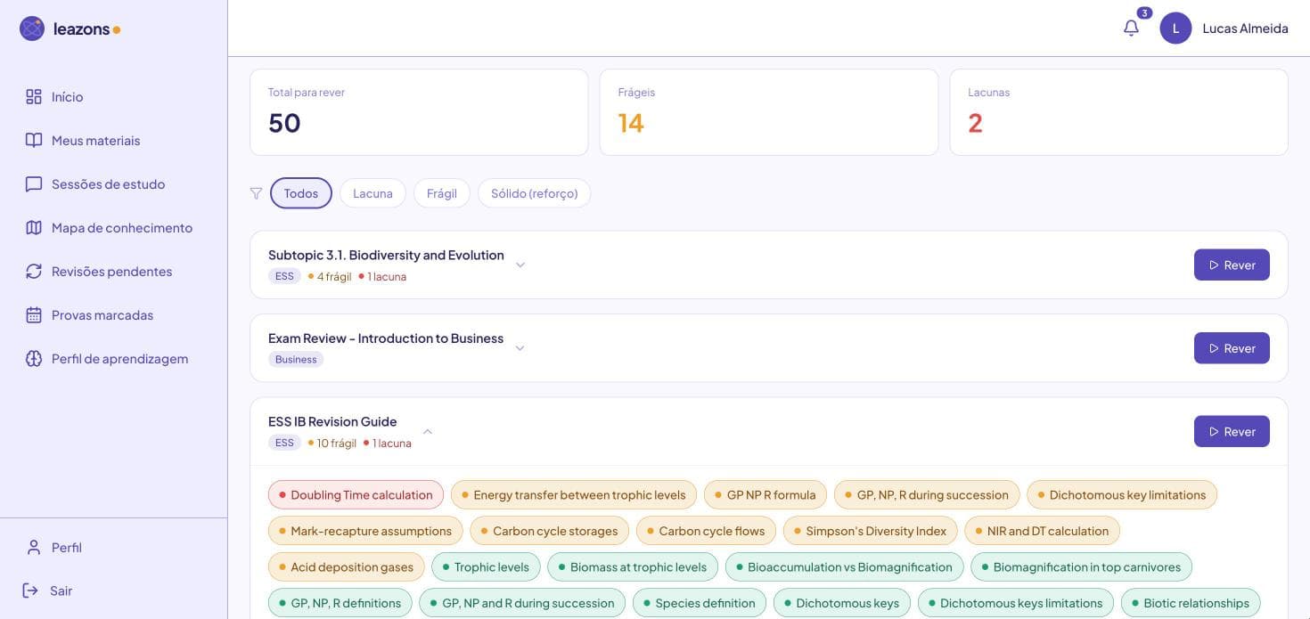Viewport: 1310px width, 619px height.
Task: Filter by Frágil
Action: pos(442,193)
